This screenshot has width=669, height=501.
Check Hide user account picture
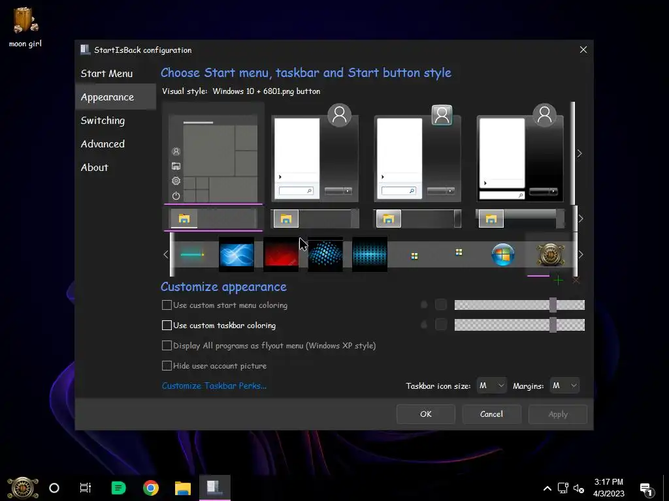[x=167, y=365]
